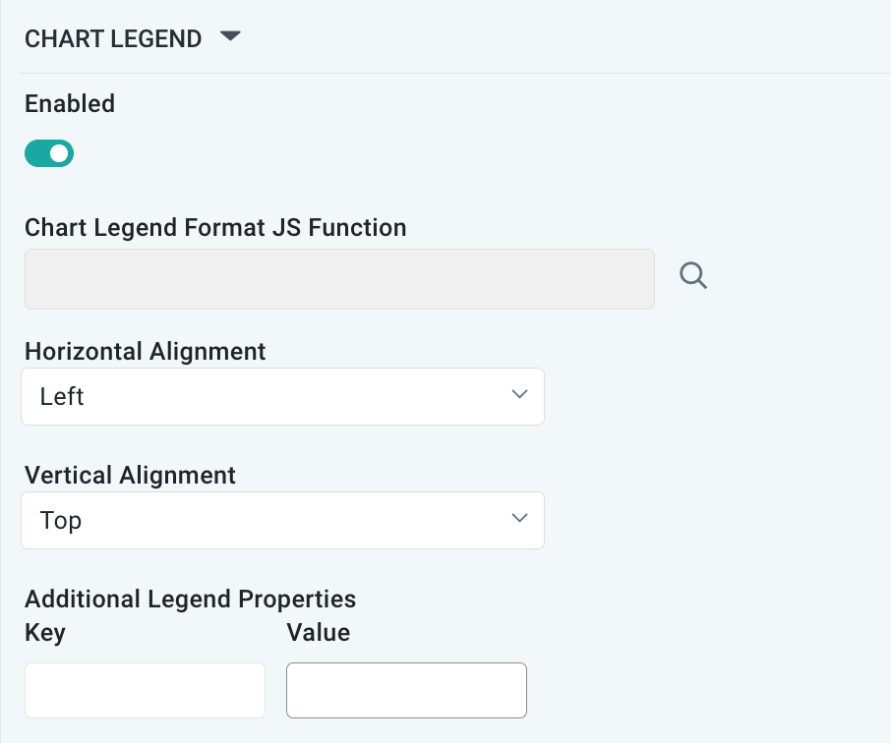Click the Key column label
891x743 pixels.
45,632
